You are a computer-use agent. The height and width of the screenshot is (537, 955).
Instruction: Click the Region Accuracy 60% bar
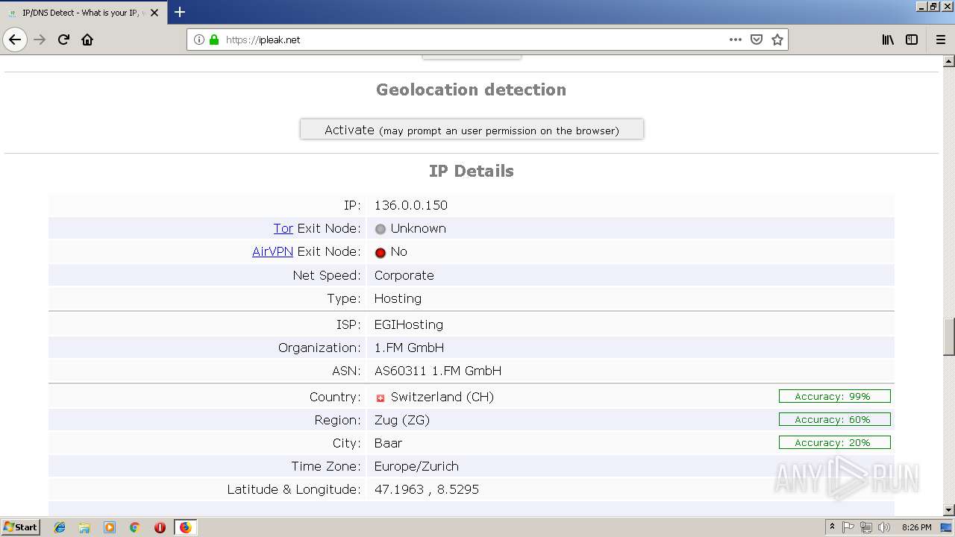point(834,419)
